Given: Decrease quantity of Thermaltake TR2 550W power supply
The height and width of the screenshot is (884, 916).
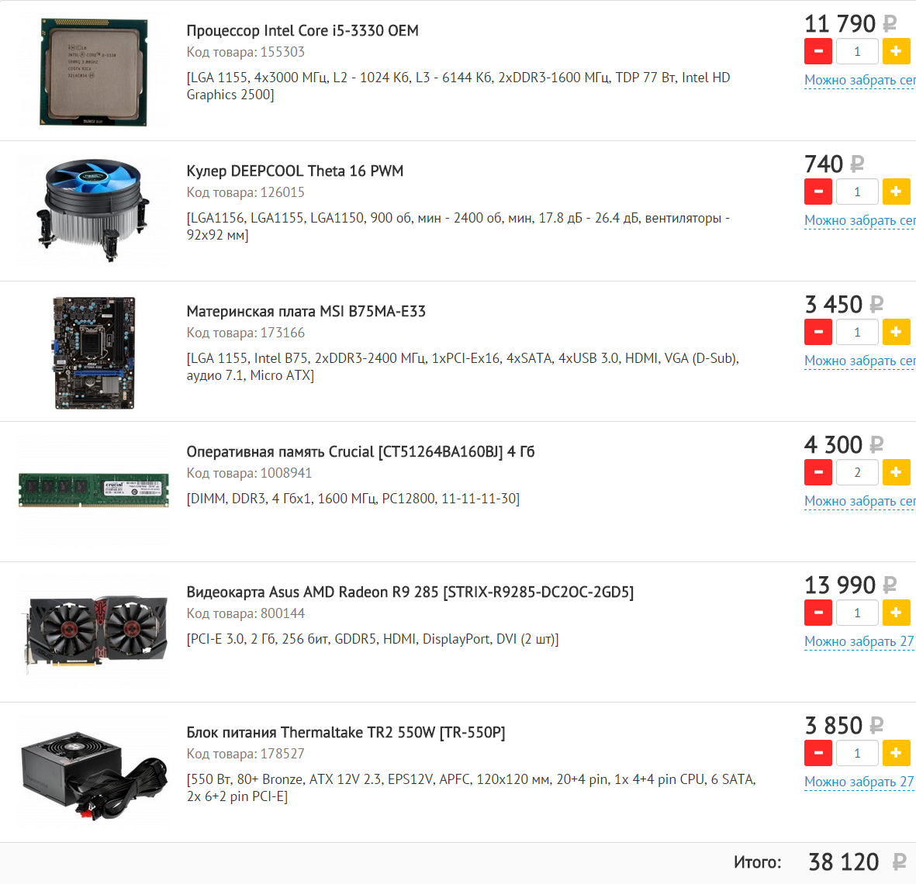Looking at the screenshot, I should tap(817, 753).
